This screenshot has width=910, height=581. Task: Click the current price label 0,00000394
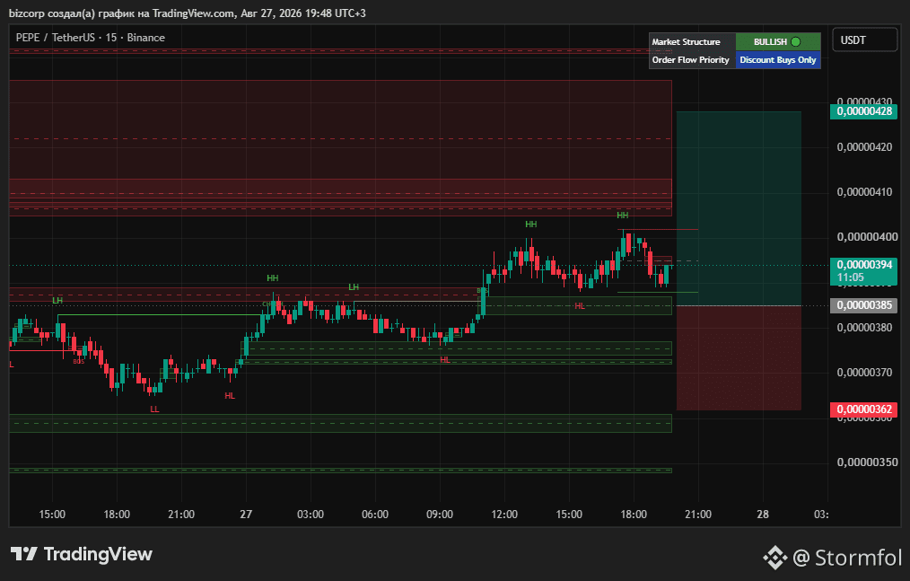[x=864, y=265]
